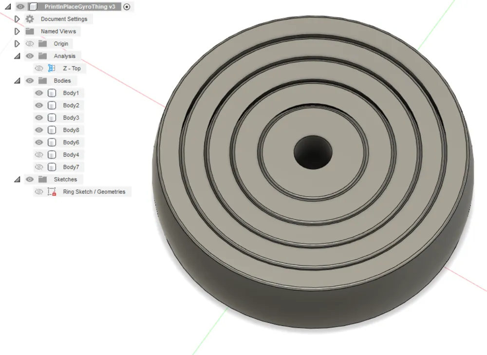Expand the Named Views folder
Viewport: 487px width, 355px height.
pos(17,31)
